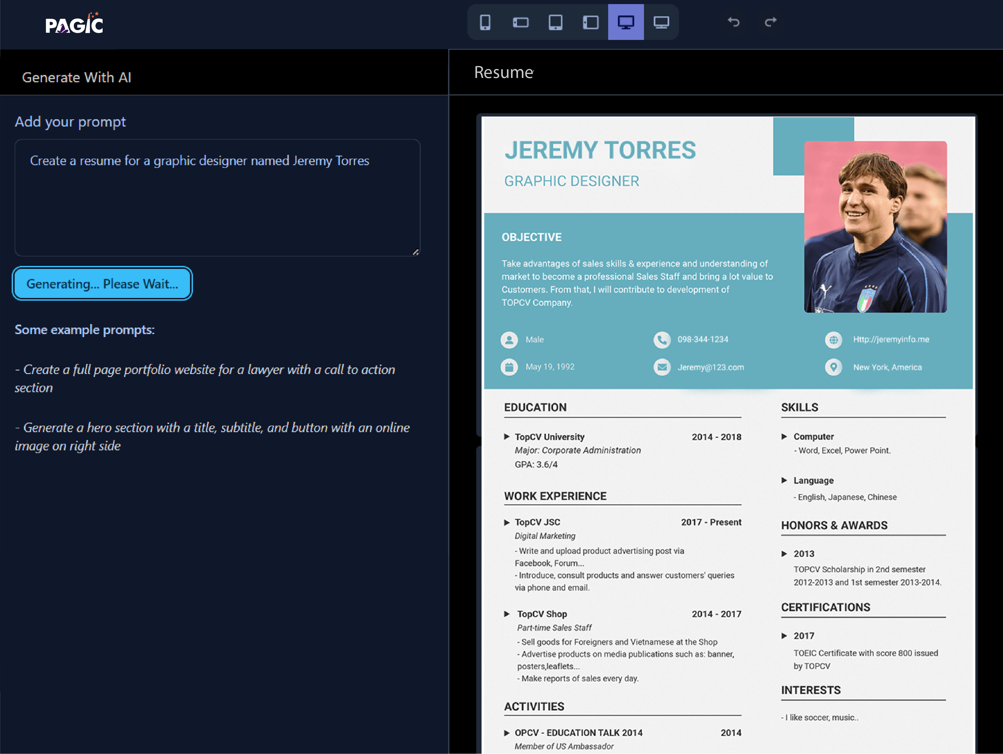Click the profile photo on resume
This screenshot has height=754, width=1003.
(875, 227)
